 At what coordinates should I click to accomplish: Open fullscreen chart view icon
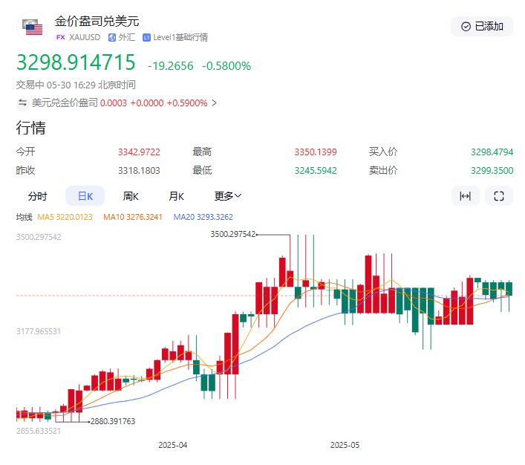coord(499,196)
